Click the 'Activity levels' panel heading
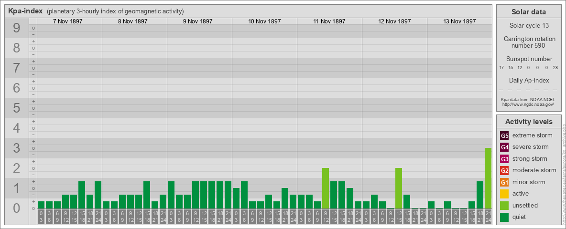566x229 pixels. click(529, 122)
